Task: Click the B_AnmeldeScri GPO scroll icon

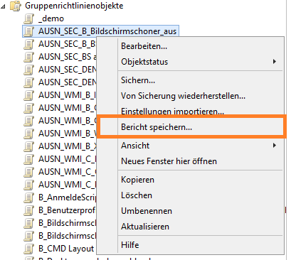Action: pyautogui.click(x=29, y=197)
